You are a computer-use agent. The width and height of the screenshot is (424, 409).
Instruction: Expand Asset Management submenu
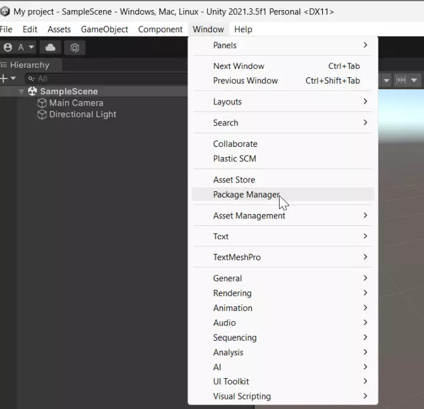283,216
